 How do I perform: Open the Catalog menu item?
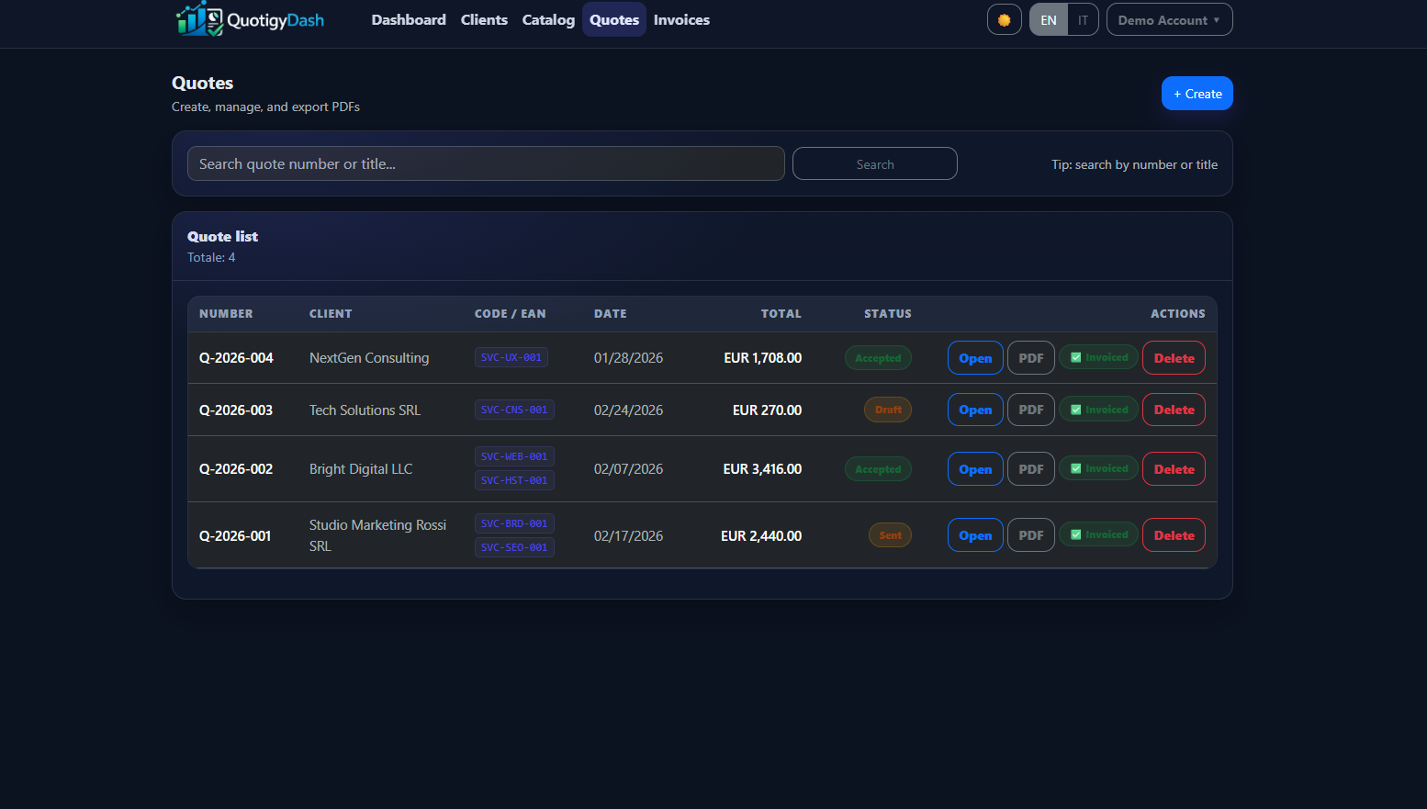coord(548,19)
